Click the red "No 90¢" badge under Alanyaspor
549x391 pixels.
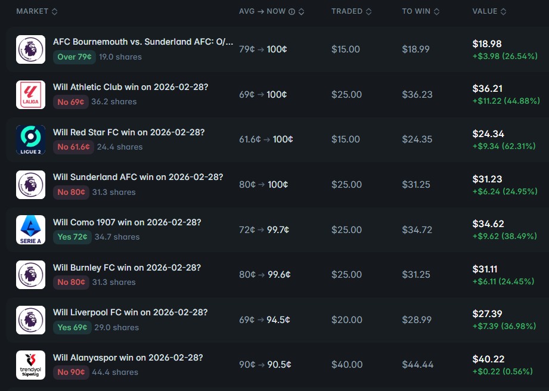tap(71, 372)
